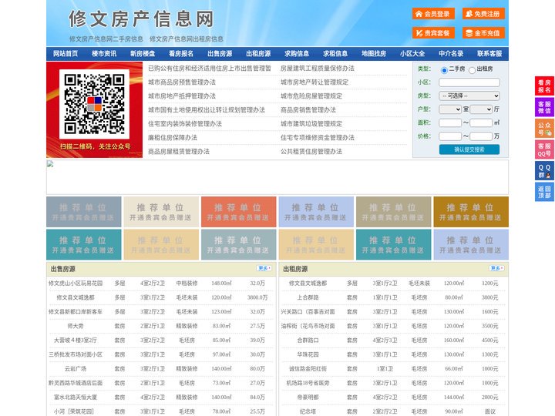Open 出售房源 navigation item
555x416 pixels.
pos(220,54)
